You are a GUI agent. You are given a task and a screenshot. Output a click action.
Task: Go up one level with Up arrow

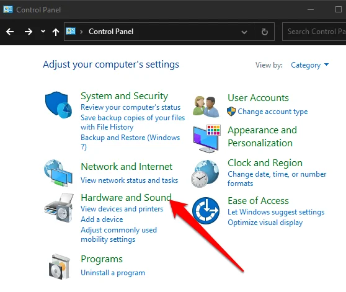tap(56, 32)
